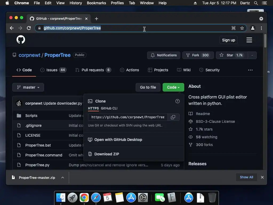Open Spotlight search in menu bar
Image resolution: width=273 pixels, height=205 pixels.
click(256, 3)
